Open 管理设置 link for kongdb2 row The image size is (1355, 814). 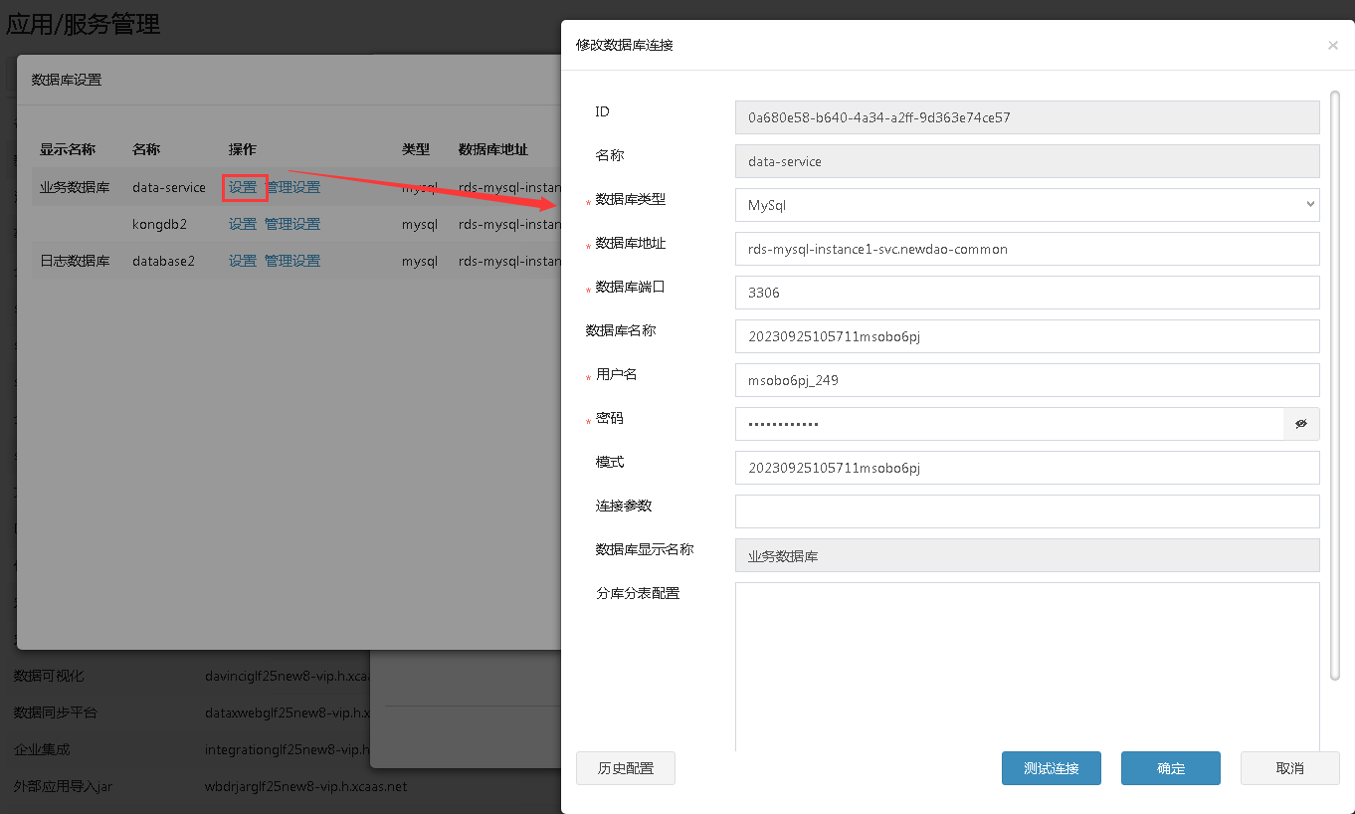(x=292, y=224)
